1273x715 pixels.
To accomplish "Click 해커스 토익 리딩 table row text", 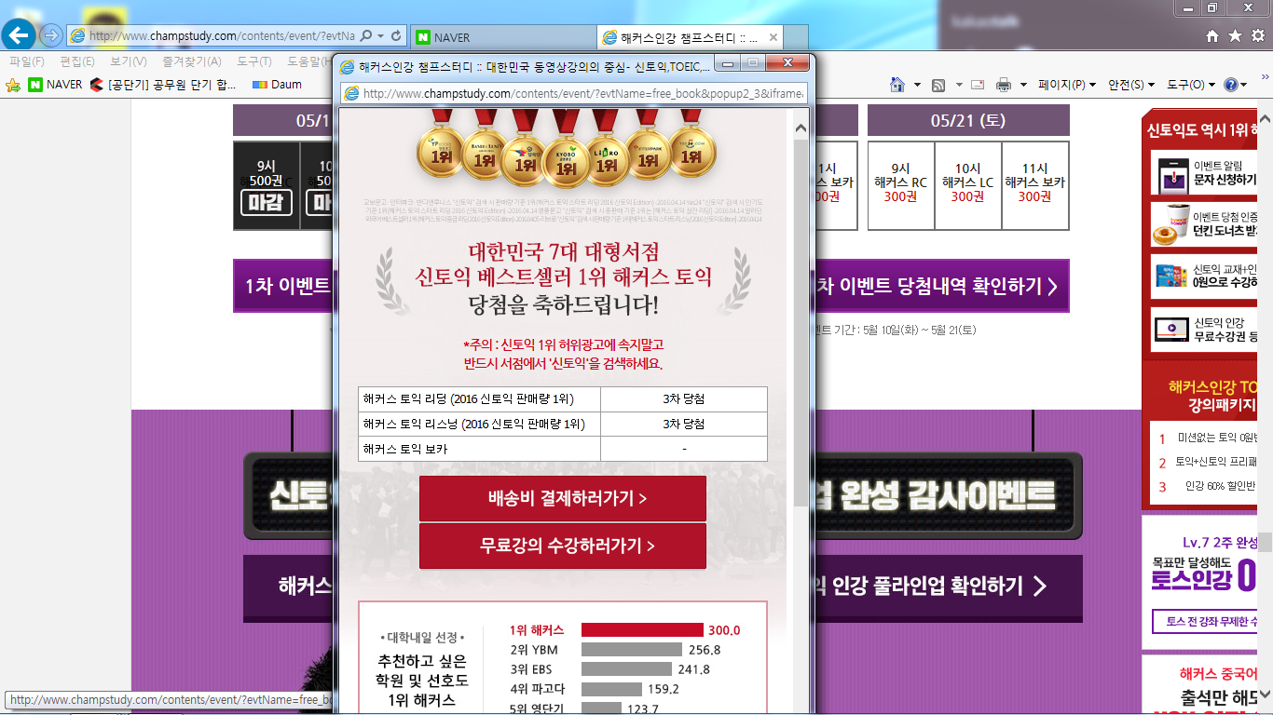I will click(468, 398).
